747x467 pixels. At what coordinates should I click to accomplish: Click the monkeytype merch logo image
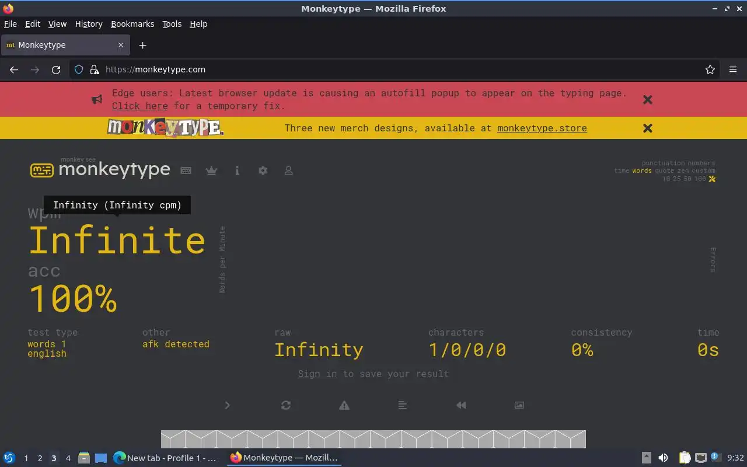click(x=165, y=127)
